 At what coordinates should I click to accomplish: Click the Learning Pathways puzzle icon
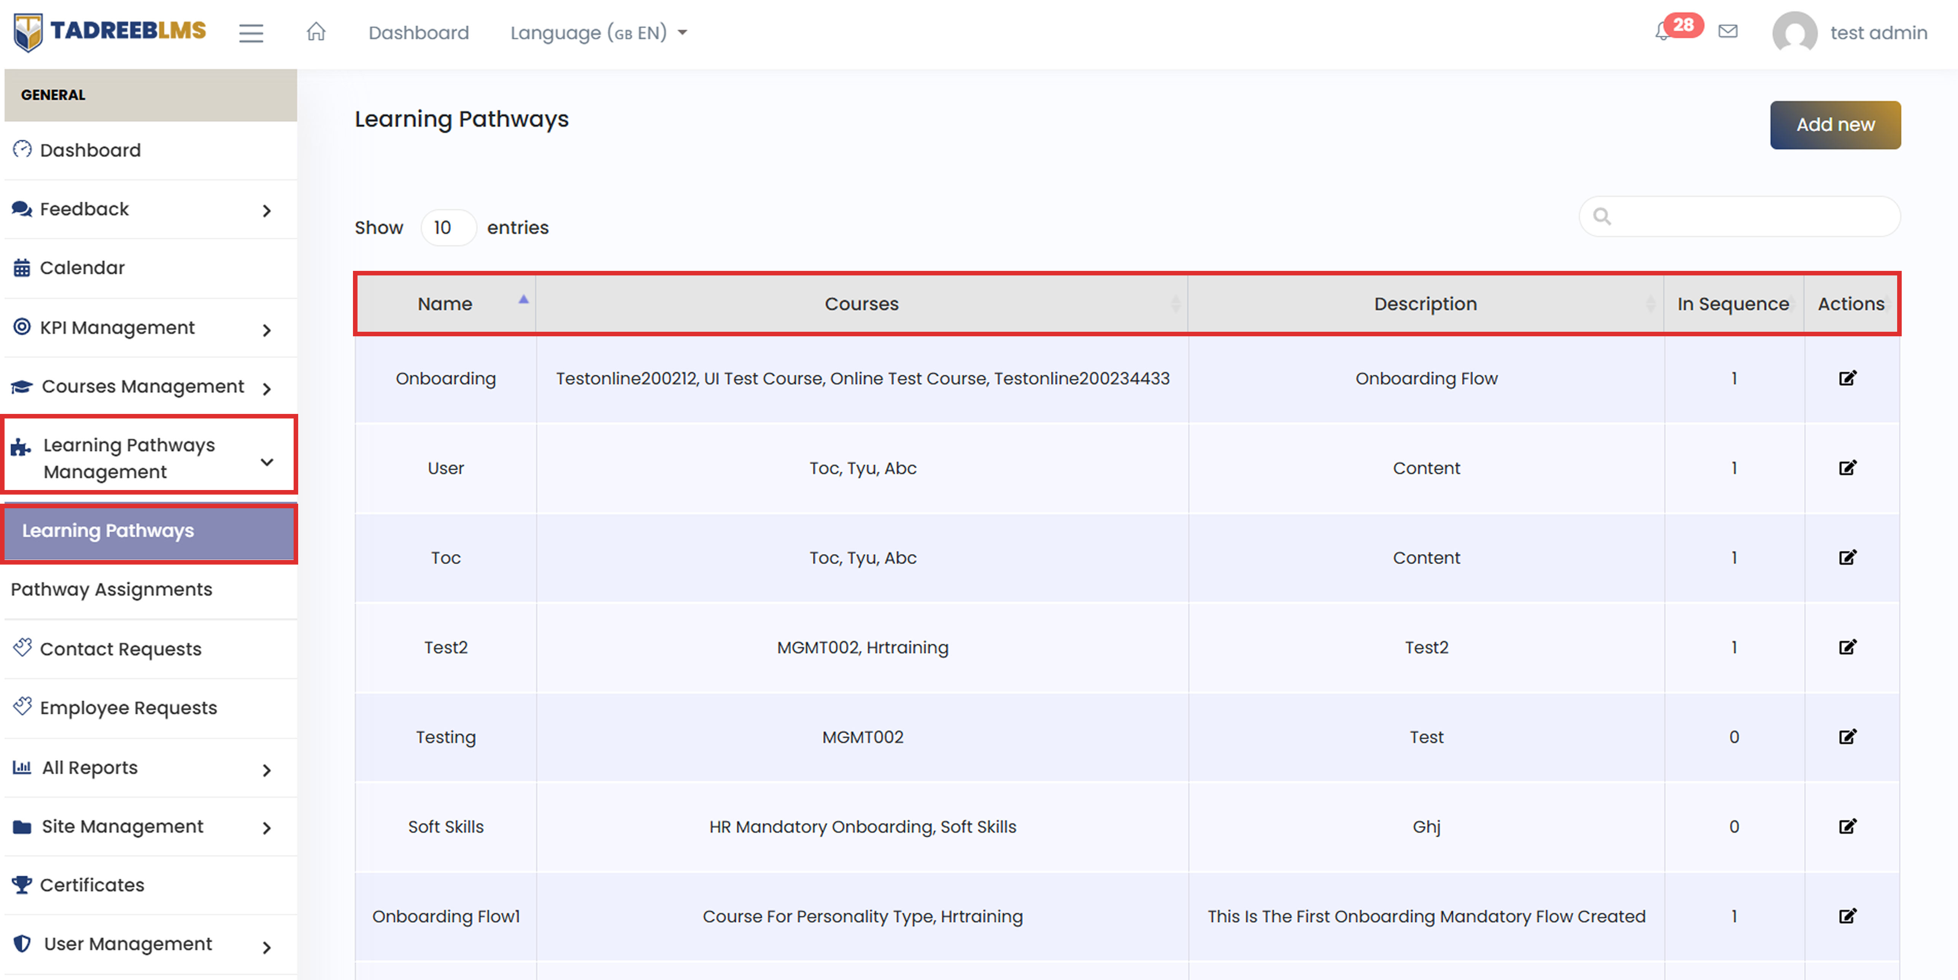pyautogui.click(x=21, y=447)
